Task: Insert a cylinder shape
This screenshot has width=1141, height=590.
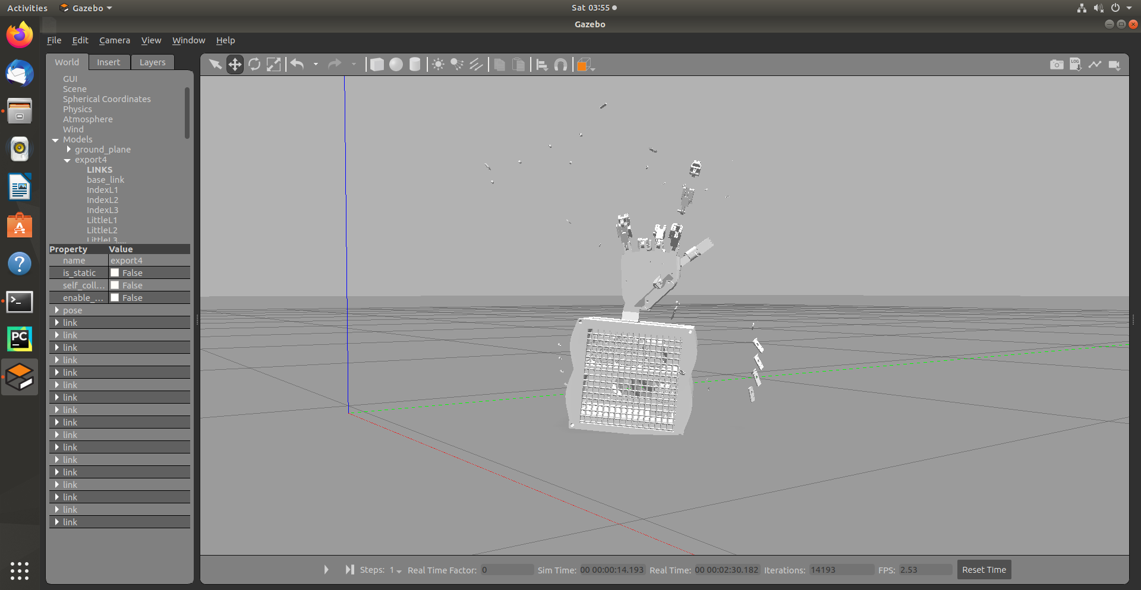Action: [x=415, y=64]
